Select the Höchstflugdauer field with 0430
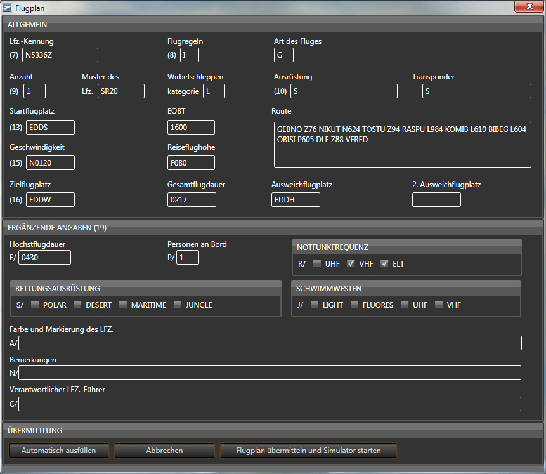 tap(44, 258)
